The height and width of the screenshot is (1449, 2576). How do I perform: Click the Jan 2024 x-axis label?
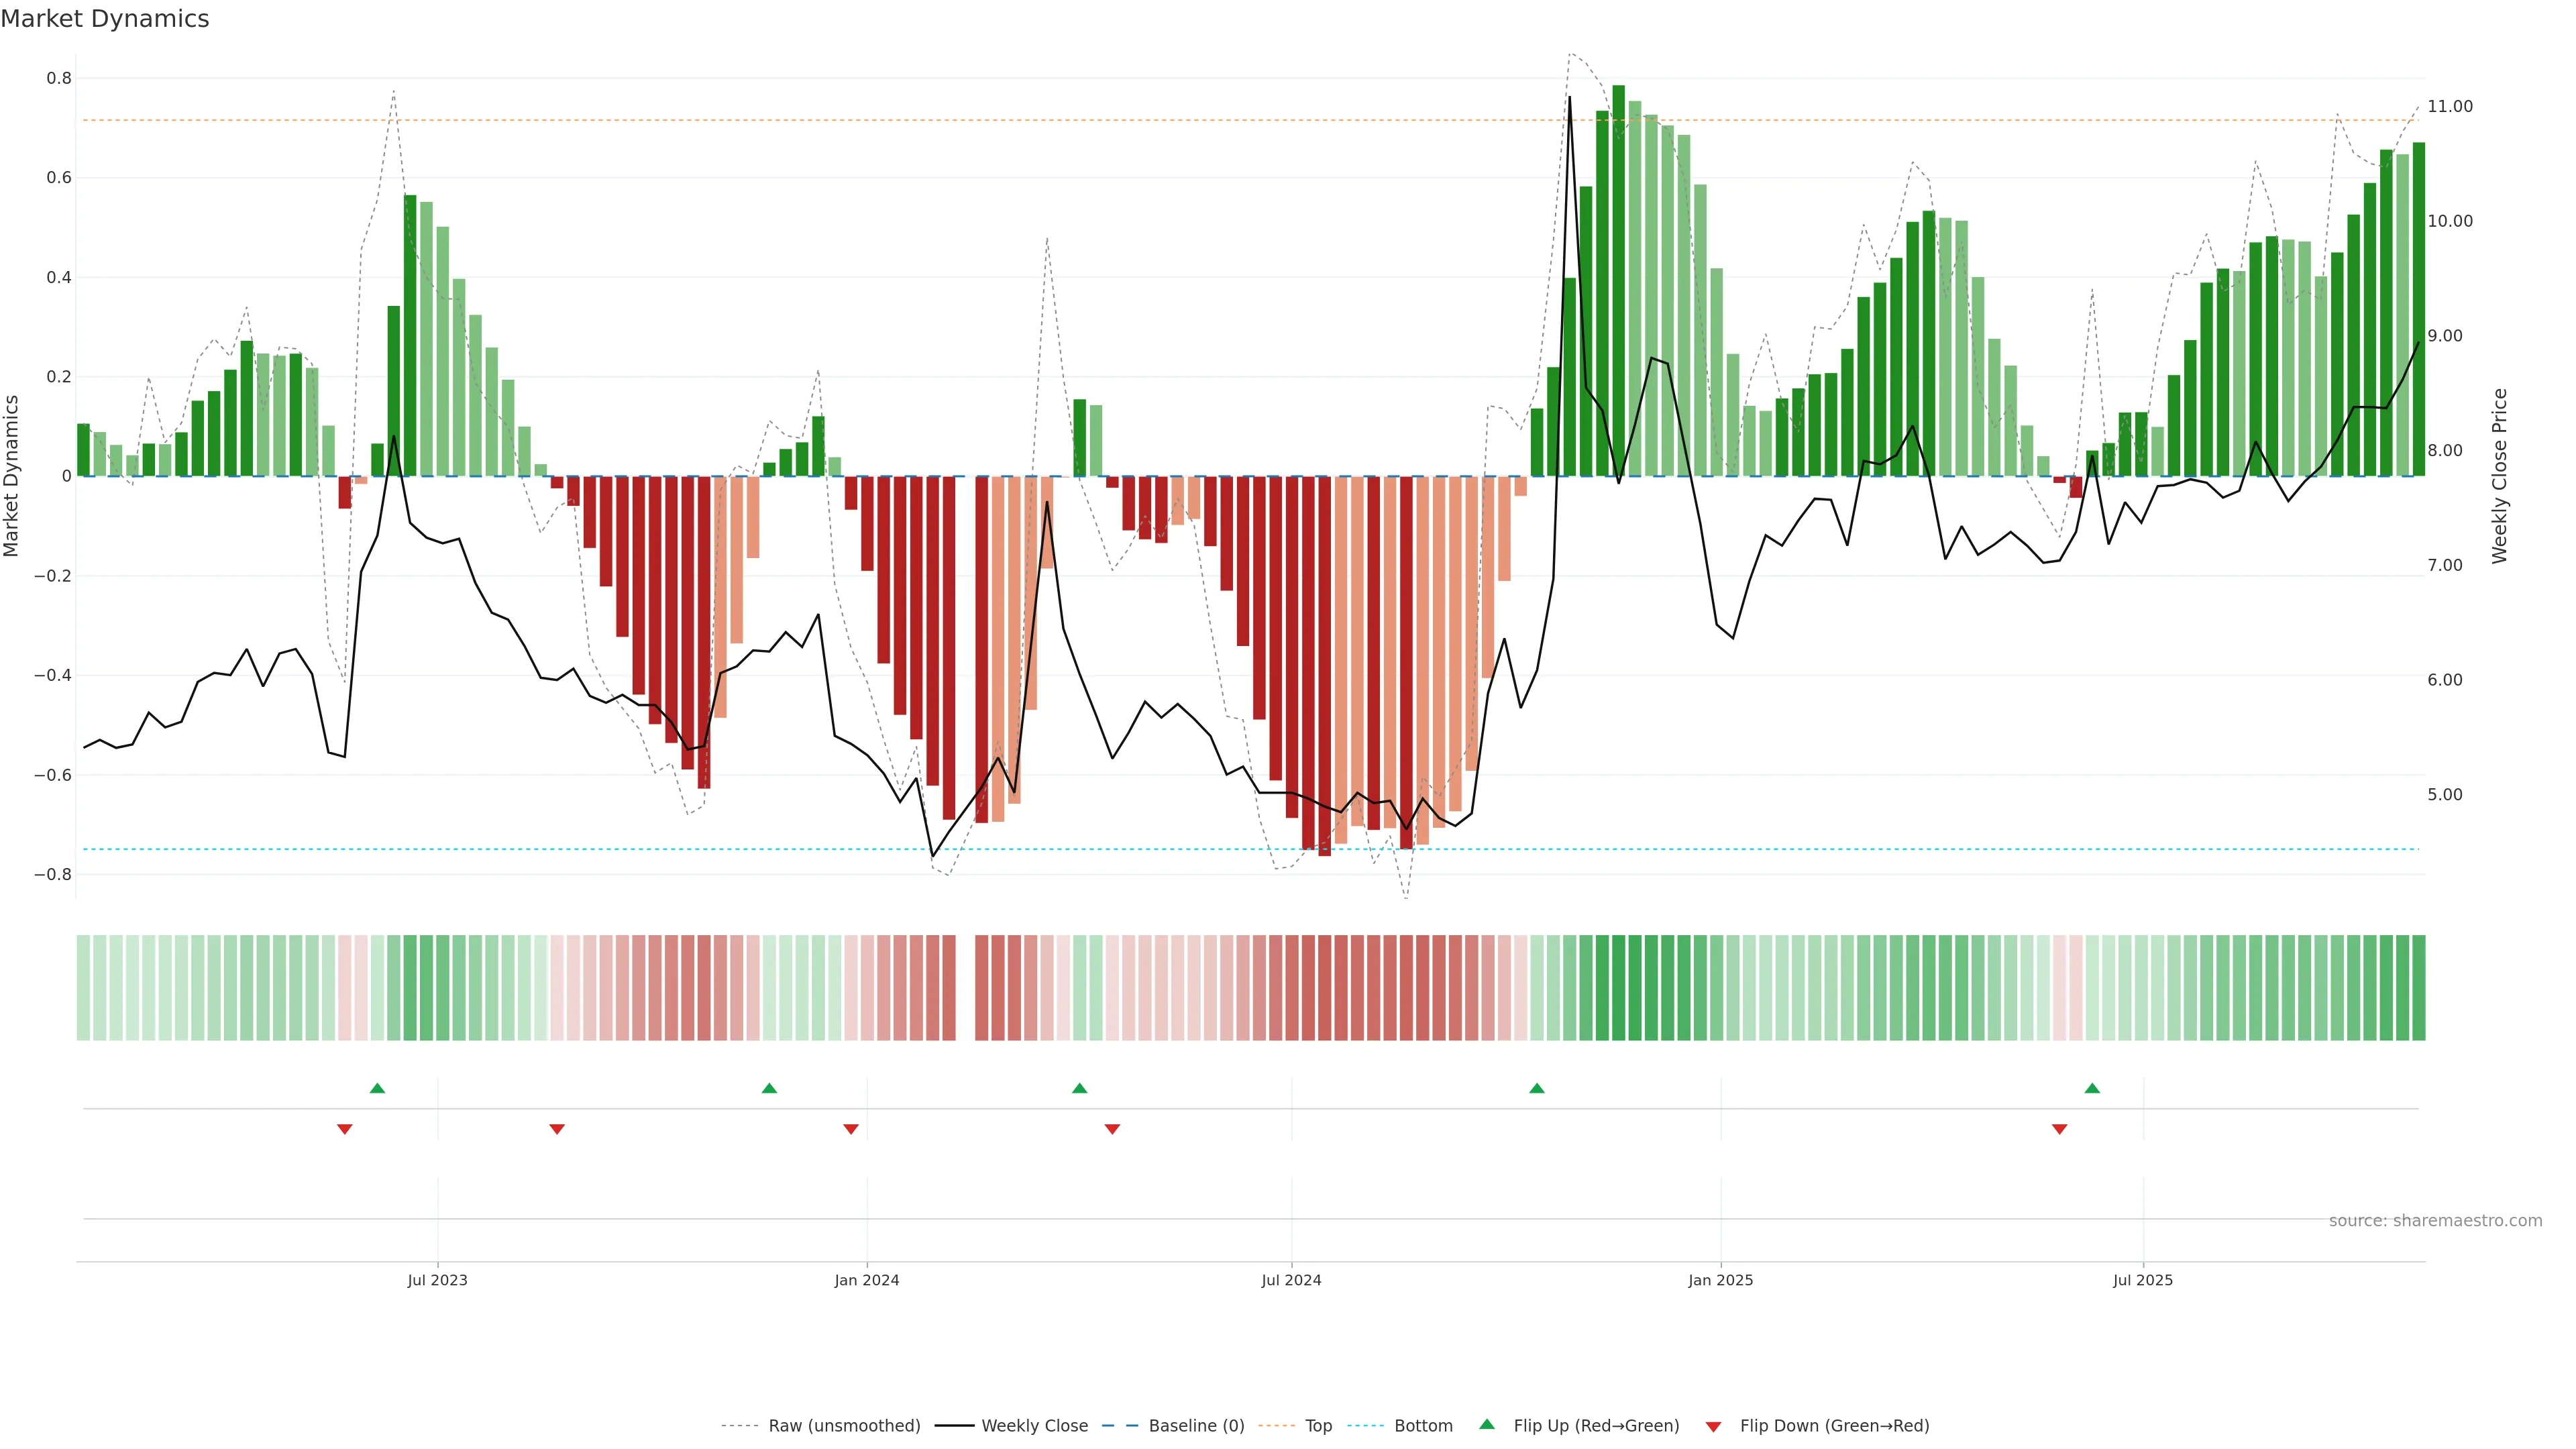867,1280
